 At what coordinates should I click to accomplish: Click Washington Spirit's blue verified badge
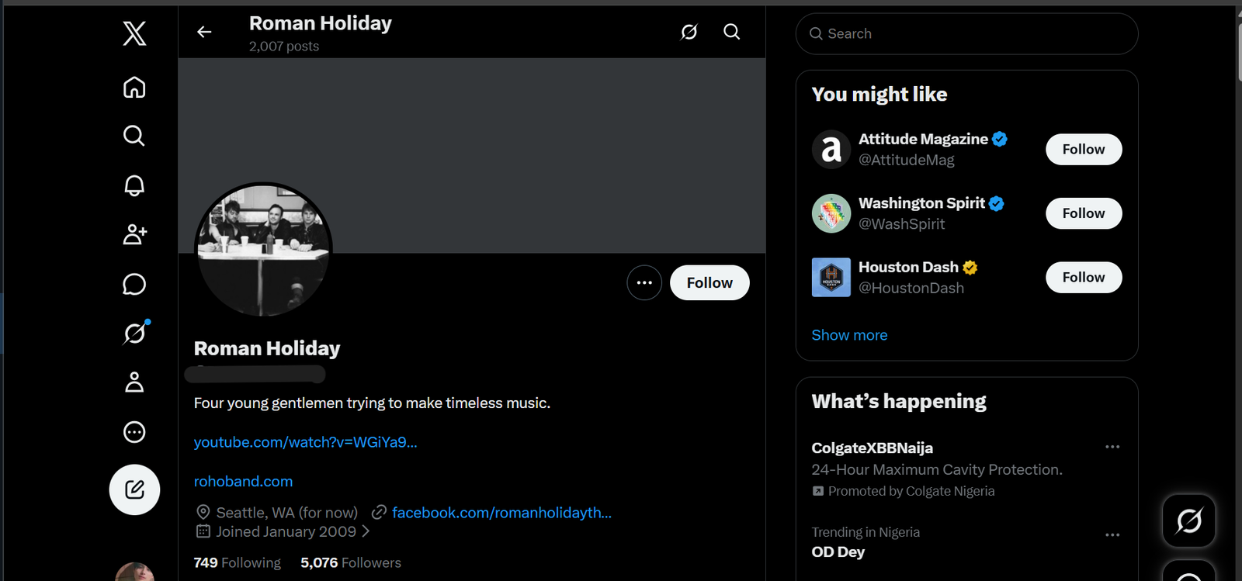[x=997, y=203]
